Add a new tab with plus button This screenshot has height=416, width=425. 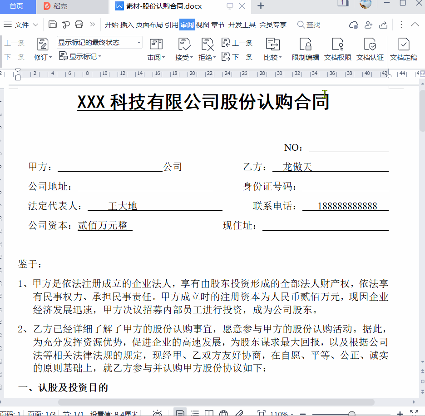pos(261,6)
